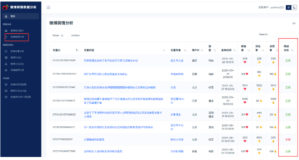Click publish time 2025-05-31 18:31:00

(228, 115)
